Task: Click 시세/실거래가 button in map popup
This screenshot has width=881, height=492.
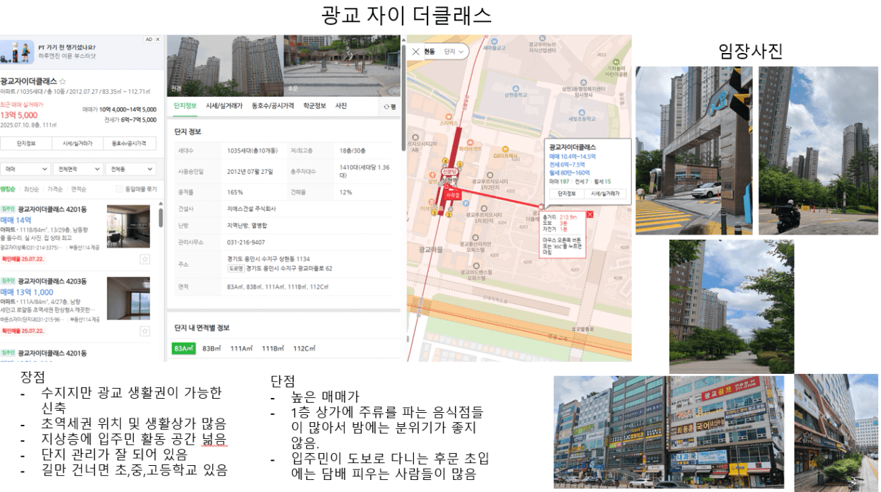Action: [x=605, y=193]
